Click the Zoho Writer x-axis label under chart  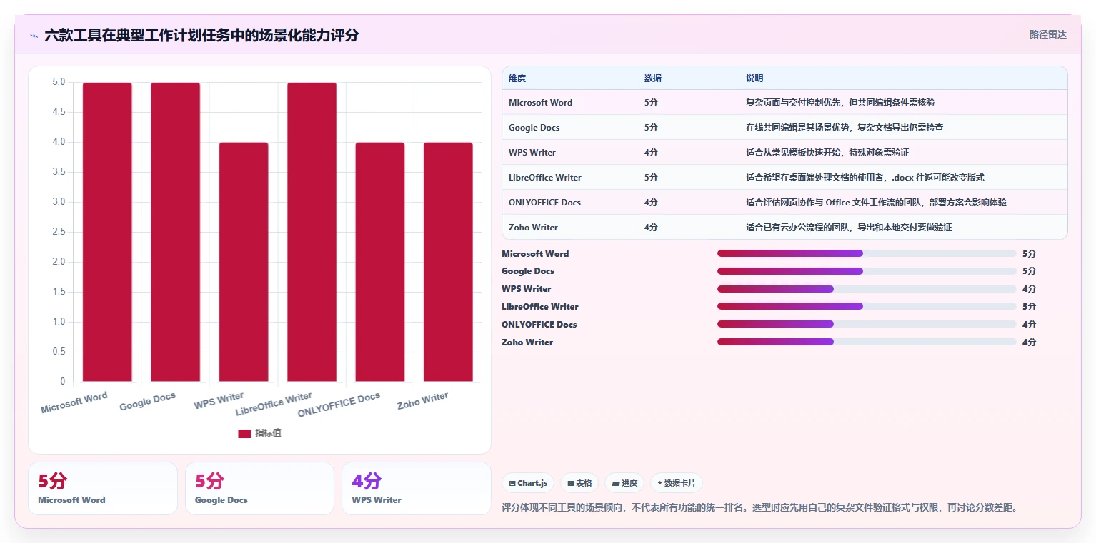point(423,401)
